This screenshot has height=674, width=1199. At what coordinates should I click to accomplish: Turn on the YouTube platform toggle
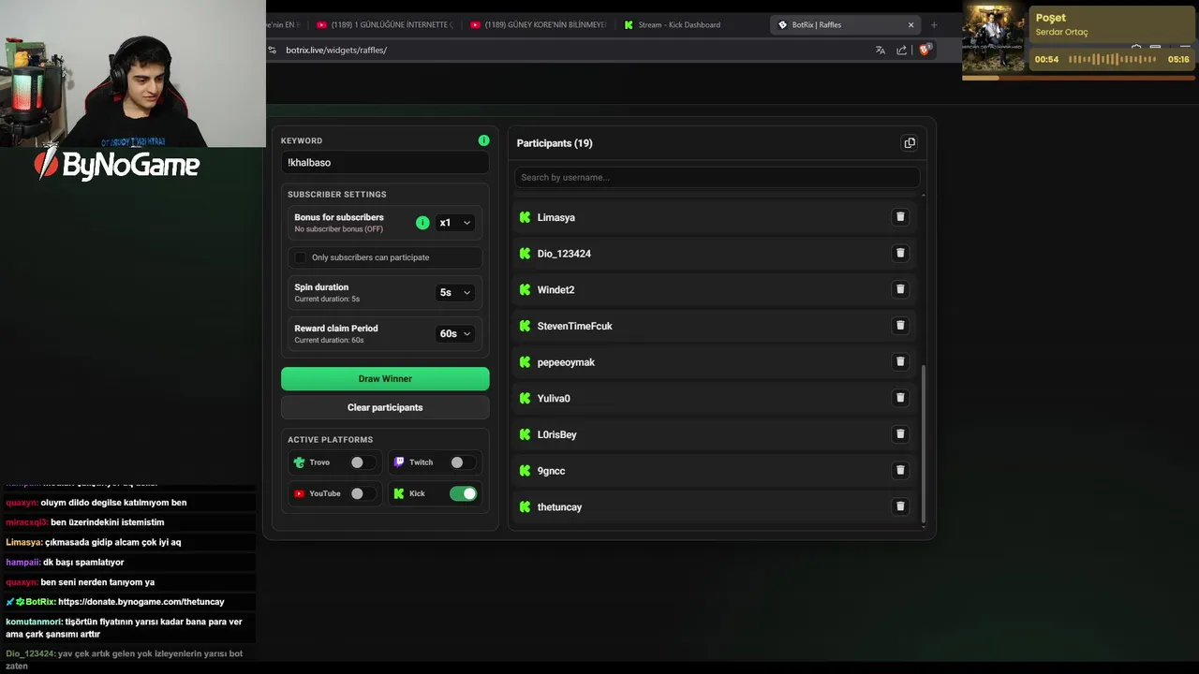[x=362, y=493]
